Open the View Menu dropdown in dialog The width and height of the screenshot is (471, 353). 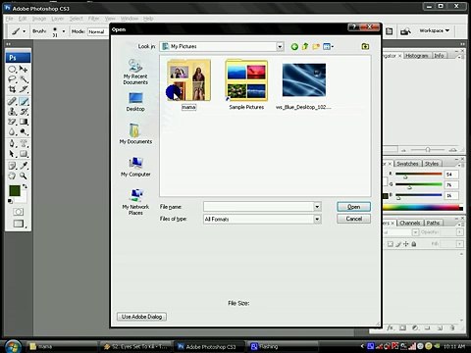(x=328, y=47)
